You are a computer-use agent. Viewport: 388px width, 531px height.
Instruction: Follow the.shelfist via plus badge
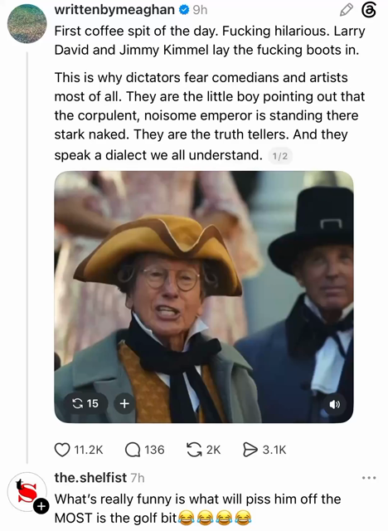(x=41, y=506)
